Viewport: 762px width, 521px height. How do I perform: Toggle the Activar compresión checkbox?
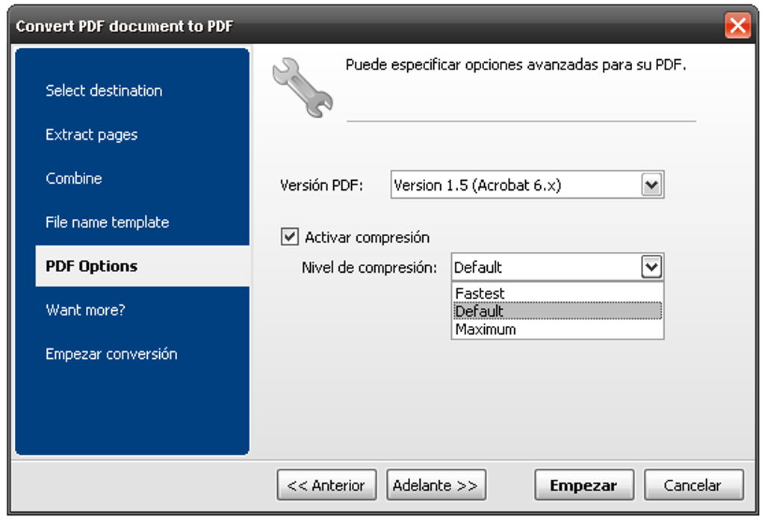coord(289,238)
